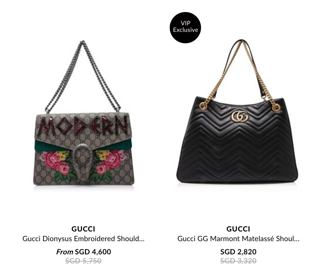Click the italic From label beside price
Image resolution: width=328 pixels, height=273 pixels.
pos(65,252)
